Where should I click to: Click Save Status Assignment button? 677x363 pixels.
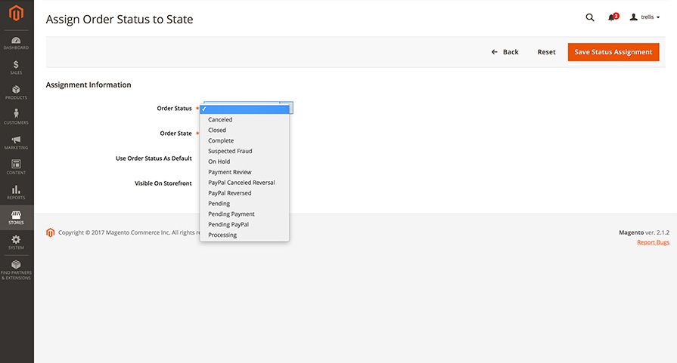pos(613,52)
